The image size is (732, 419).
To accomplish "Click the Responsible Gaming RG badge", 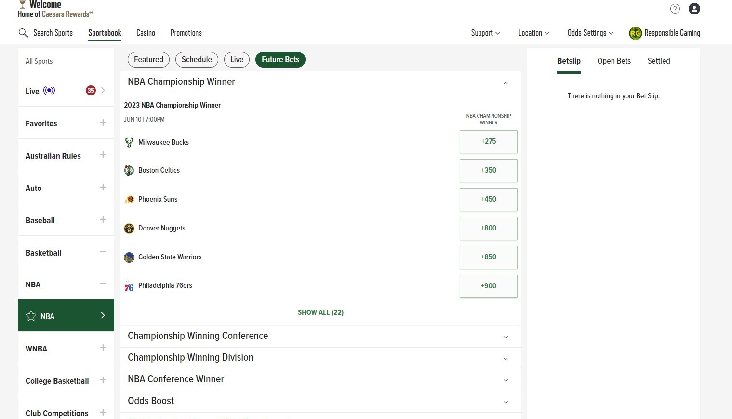I will click(635, 33).
